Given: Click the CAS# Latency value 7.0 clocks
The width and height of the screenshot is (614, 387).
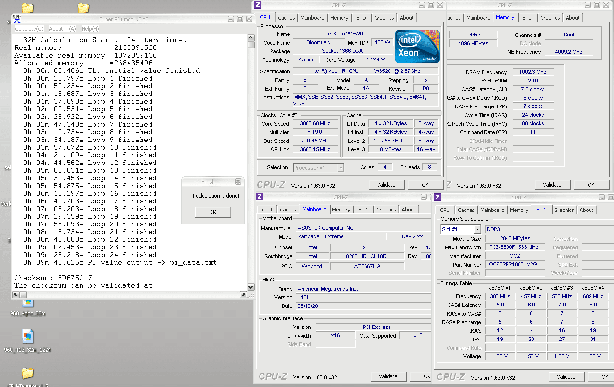Looking at the screenshot, I should (x=532, y=89).
